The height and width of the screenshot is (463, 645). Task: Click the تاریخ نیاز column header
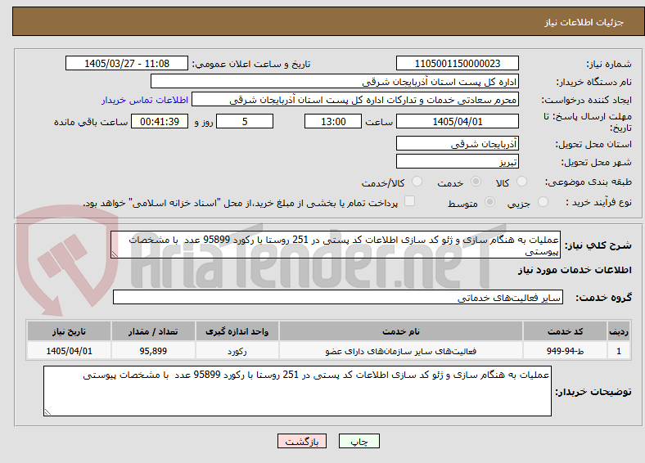[69, 331]
